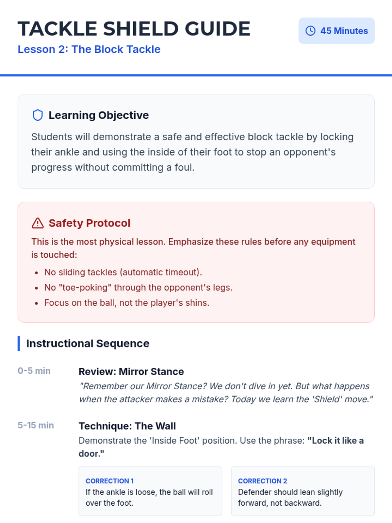Click the warning triangle icon by Safety Protocol

[38, 223]
